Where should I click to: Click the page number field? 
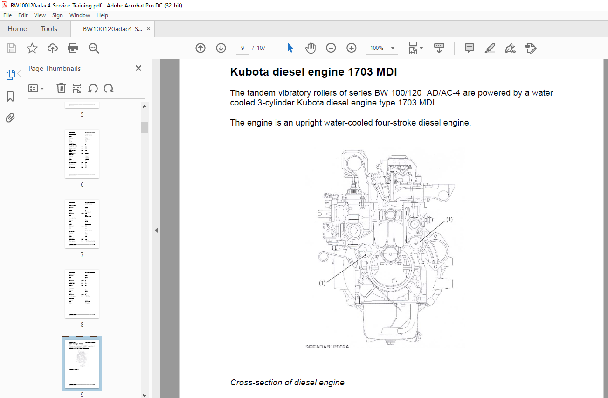242,48
